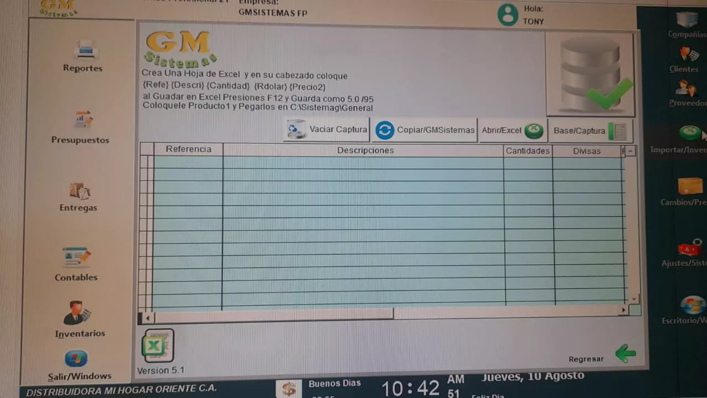Click the dollar sign icon in bottom bar
This screenshot has height=398, width=707.
(288, 389)
